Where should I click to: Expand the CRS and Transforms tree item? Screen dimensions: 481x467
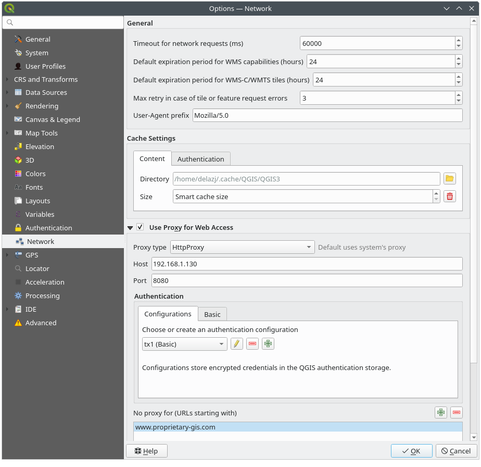[x=7, y=79]
